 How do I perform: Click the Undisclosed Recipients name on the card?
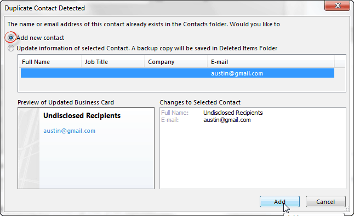tap(82, 115)
